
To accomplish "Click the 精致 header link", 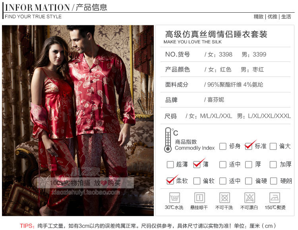I will pos(259,17).
